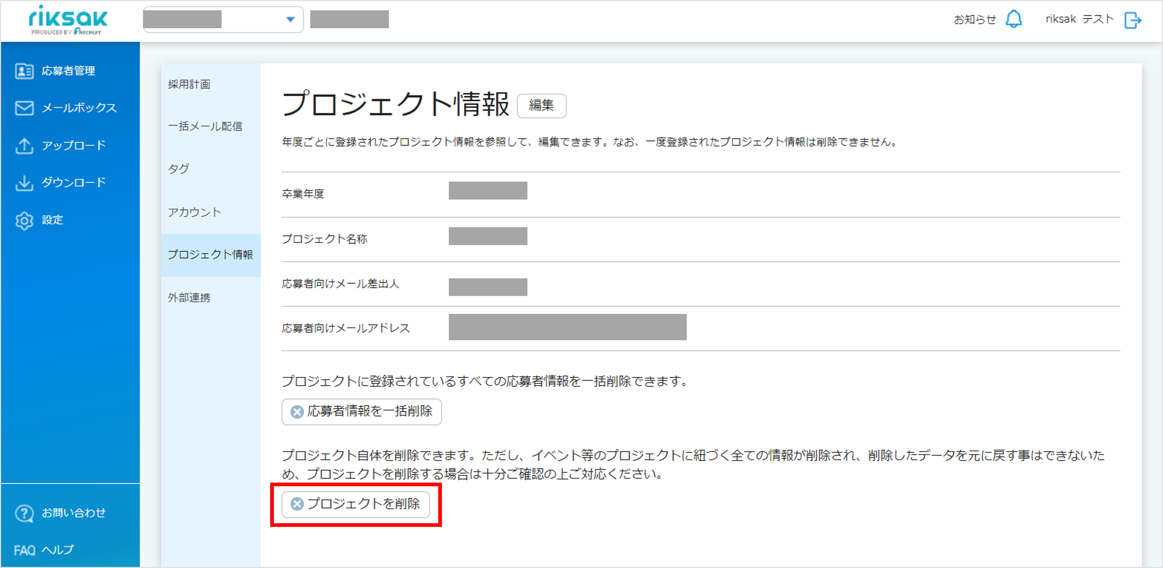Go to ダウンロード in the sidebar
The image size is (1163, 568).
point(74,182)
